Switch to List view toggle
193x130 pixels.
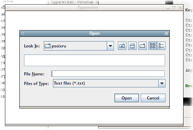click(153, 46)
